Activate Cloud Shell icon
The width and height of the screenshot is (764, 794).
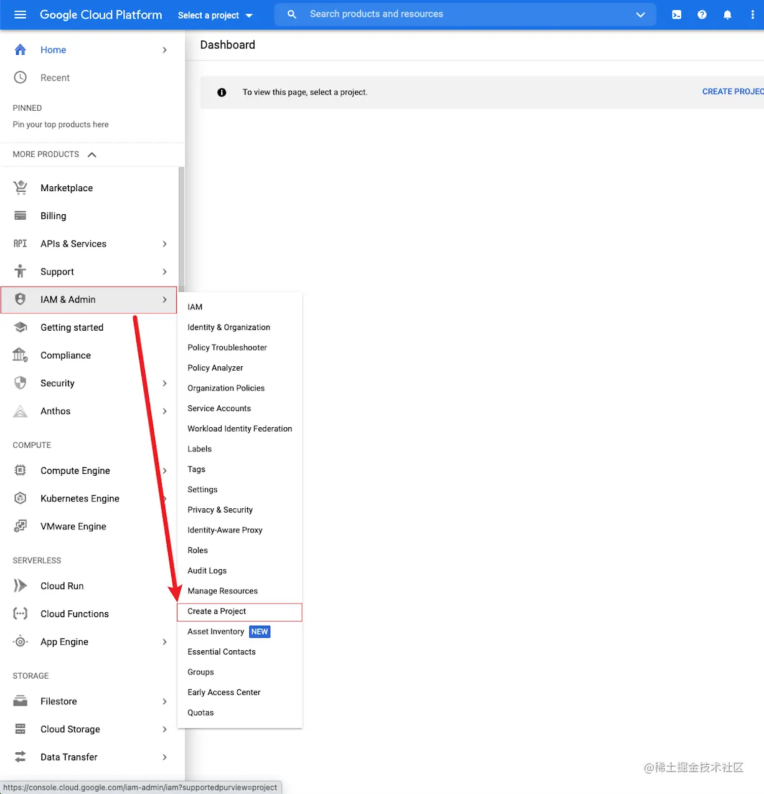676,15
